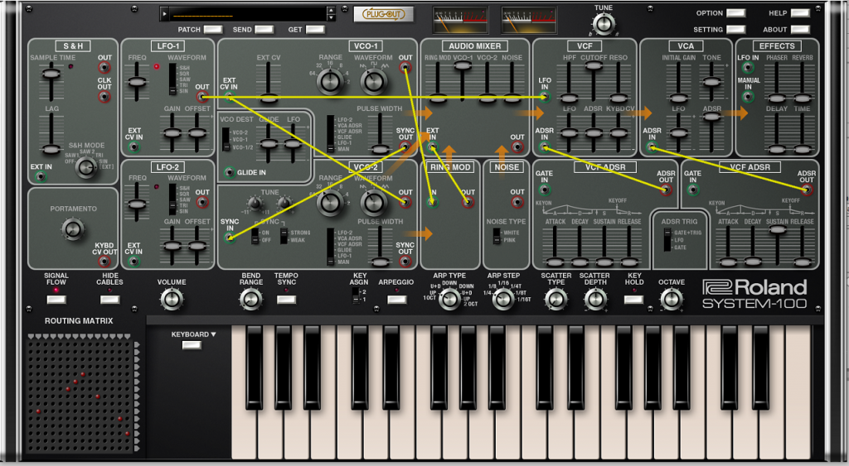Toggle the SYNC strong/weak switch
The image size is (849, 466).
(284, 236)
